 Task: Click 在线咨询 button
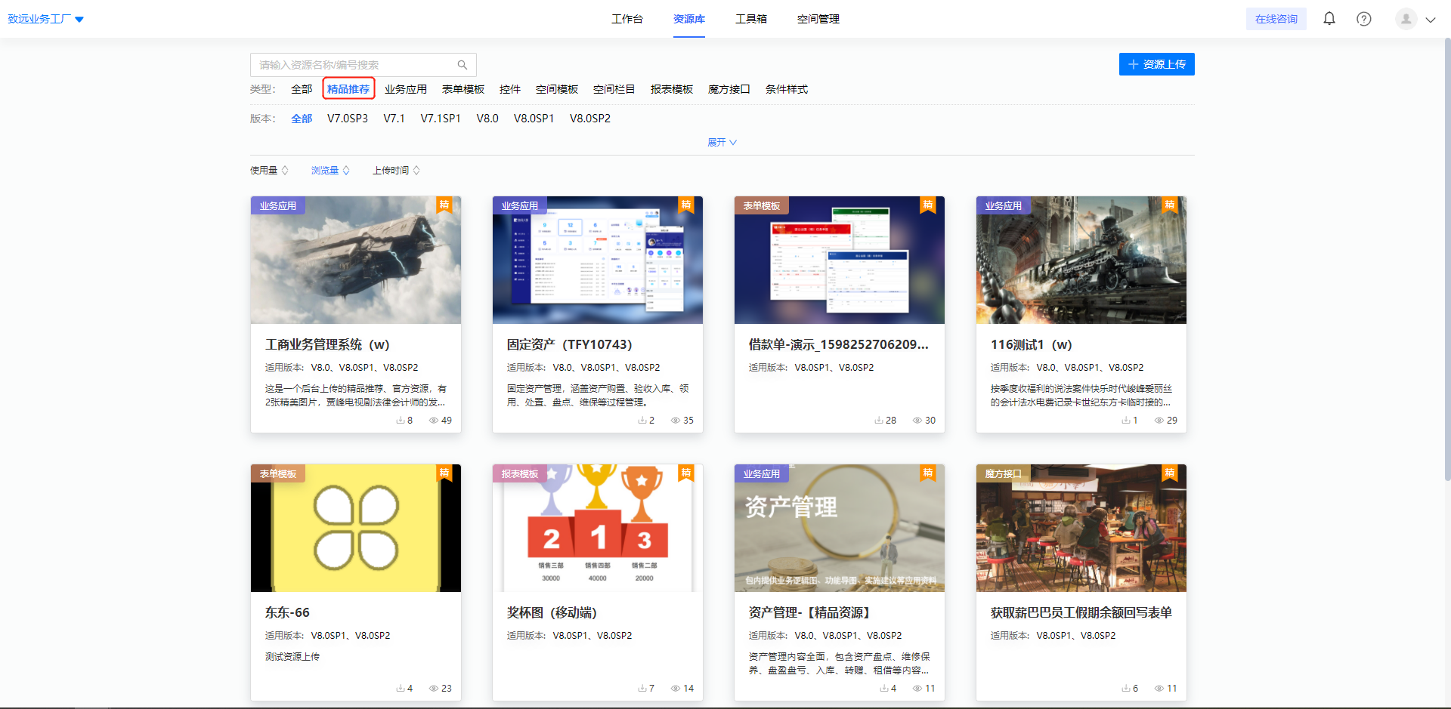1276,19
